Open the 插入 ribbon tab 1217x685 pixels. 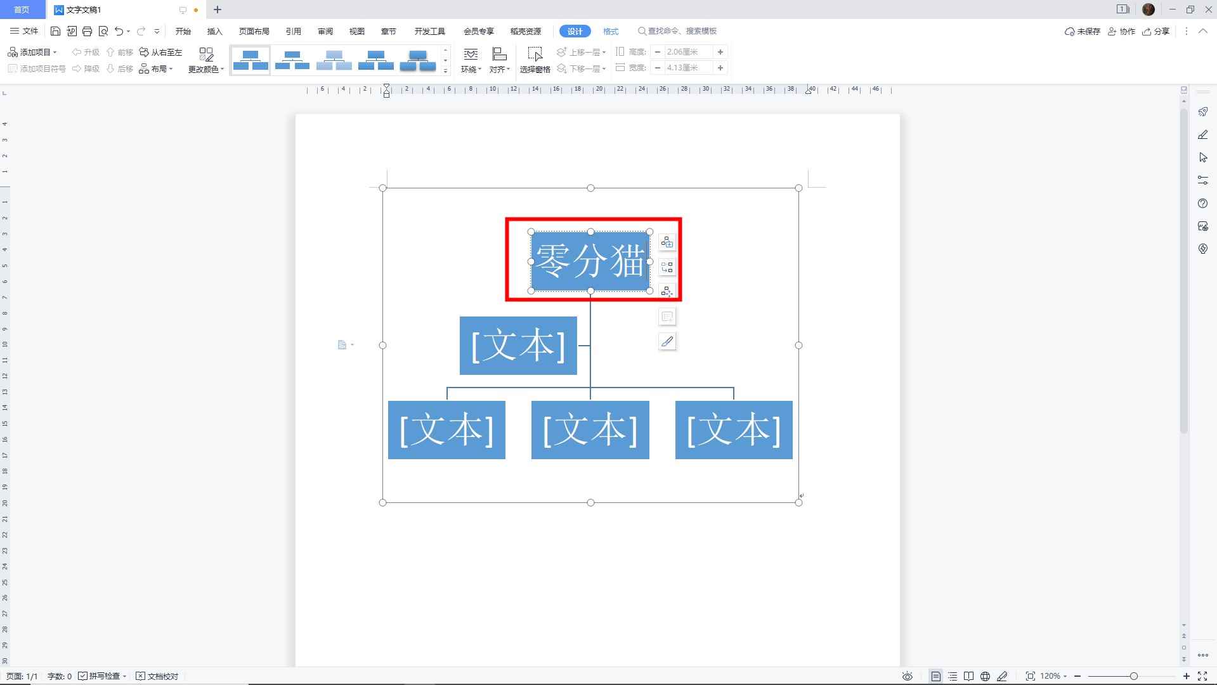pos(215,31)
